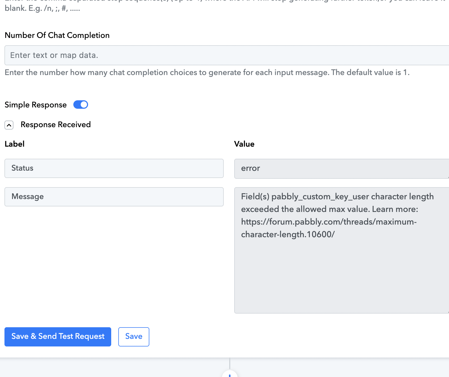Image resolution: width=449 pixels, height=377 pixels.
Task: Toggle the Simple Response switch
Action: pyautogui.click(x=80, y=105)
